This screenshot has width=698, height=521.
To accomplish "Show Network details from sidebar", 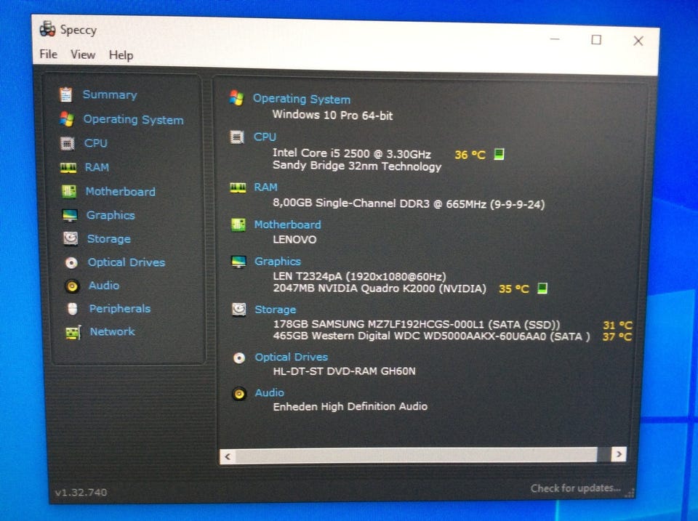I will click(x=112, y=331).
